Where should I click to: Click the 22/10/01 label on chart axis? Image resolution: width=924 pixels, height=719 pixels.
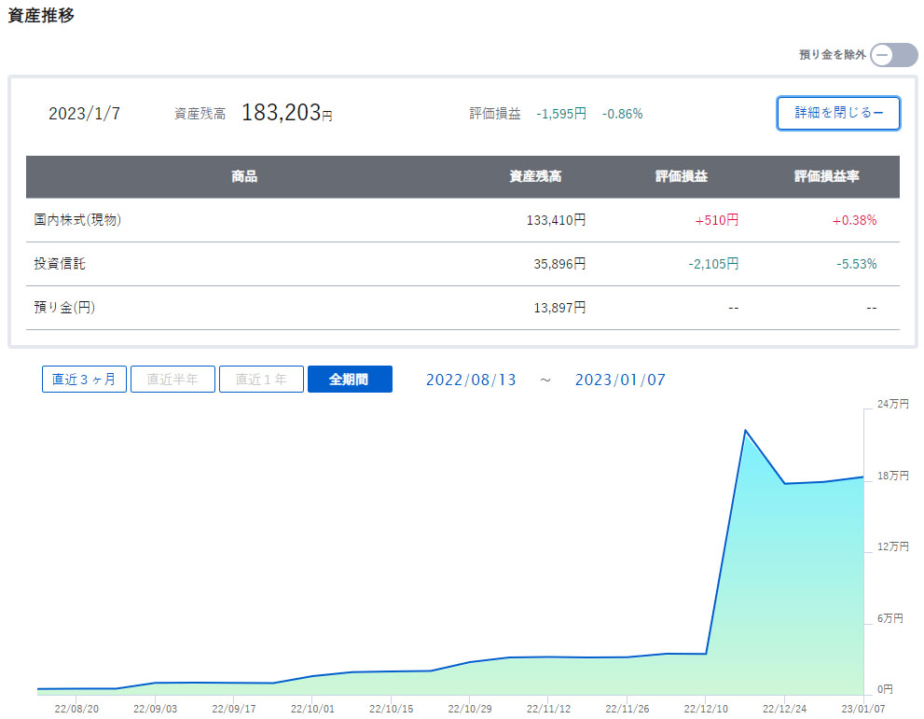312,709
